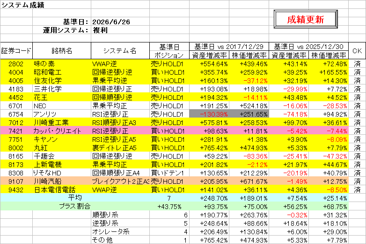Click the CK column header
This screenshot has width=366, height=244.
click(x=357, y=51)
